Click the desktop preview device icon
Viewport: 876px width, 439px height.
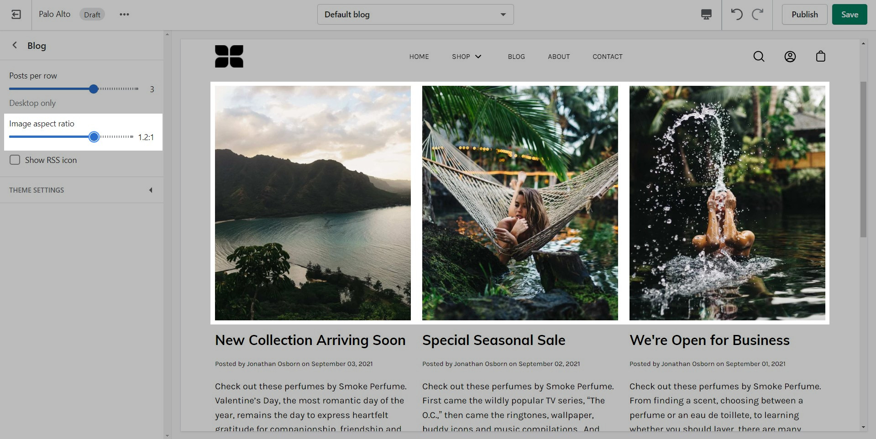pos(706,15)
